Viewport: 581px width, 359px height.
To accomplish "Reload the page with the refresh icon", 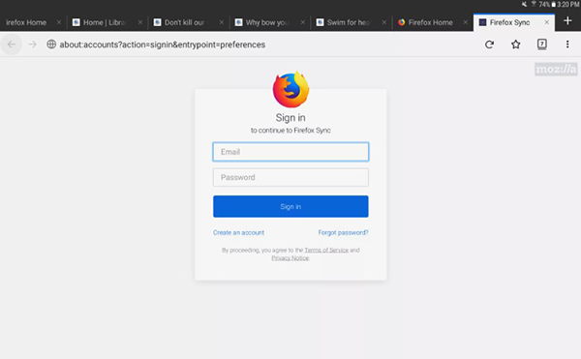I will tap(489, 45).
